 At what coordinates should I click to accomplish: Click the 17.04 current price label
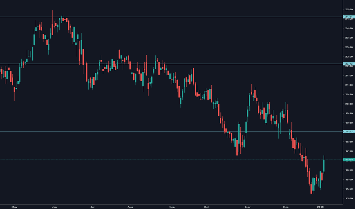point(349,160)
